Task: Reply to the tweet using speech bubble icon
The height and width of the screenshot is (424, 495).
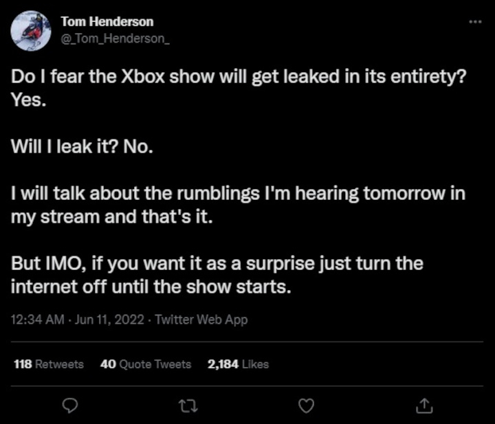Action: click(x=69, y=406)
